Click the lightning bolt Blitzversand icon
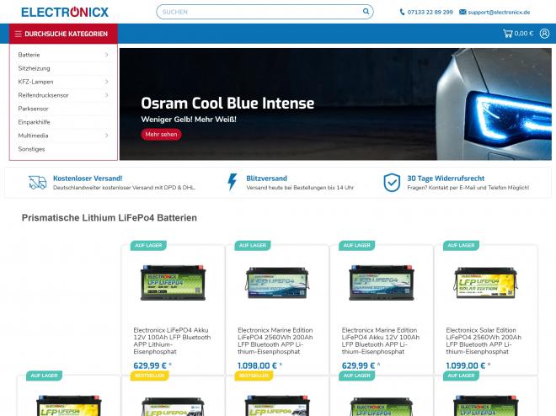This screenshot has width=556, height=416. click(x=233, y=182)
